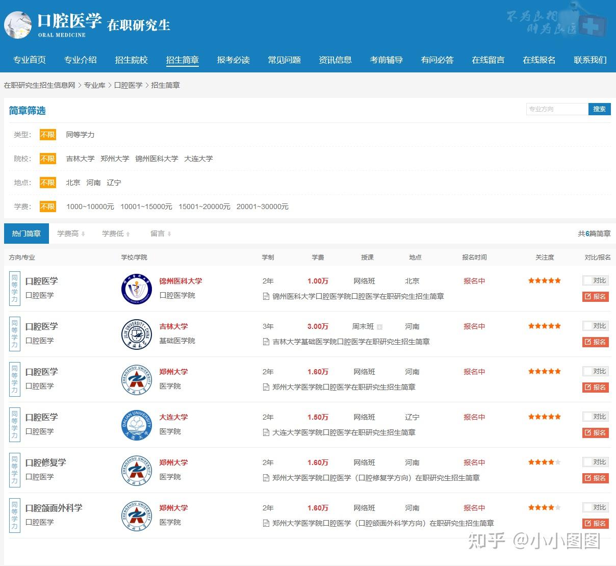Focus the 专业方向 search field
The height and width of the screenshot is (566, 616).
pyautogui.click(x=557, y=109)
